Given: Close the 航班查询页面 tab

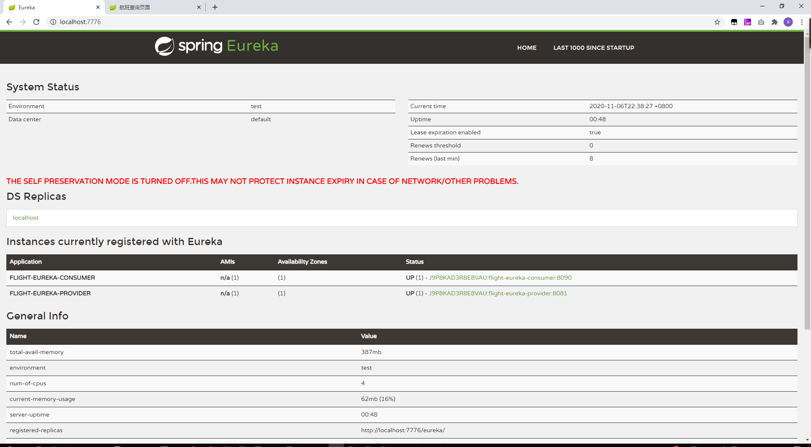Looking at the screenshot, I should (199, 7).
